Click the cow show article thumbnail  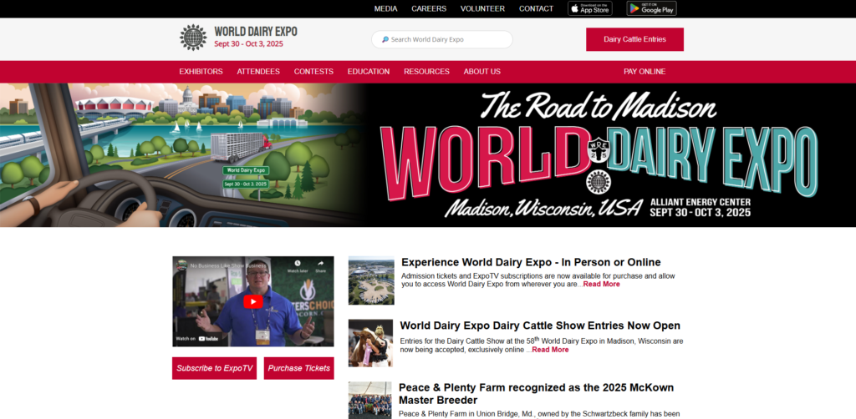click(370, 343)
